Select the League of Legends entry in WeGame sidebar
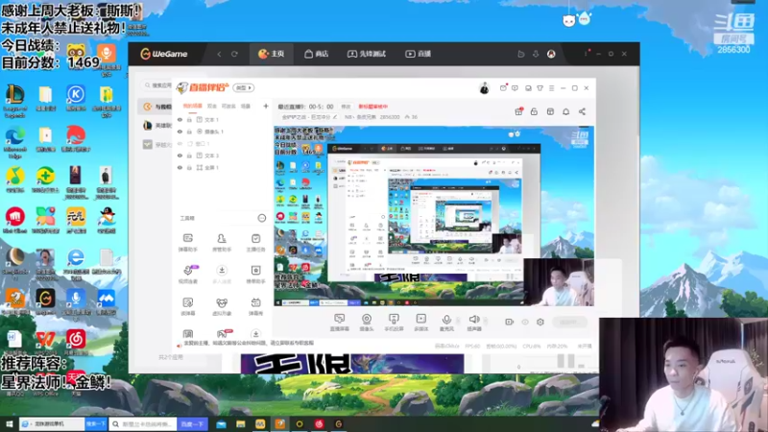 pyautogui.click(x=156, y=126)
